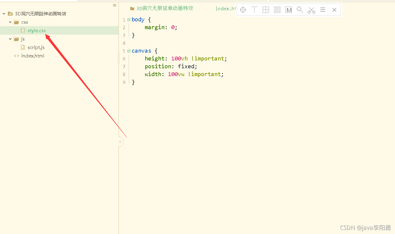Click the width property on line 8
Image resolution: width=395 pixels, height=234 pixels.
(x=153, y=74)
